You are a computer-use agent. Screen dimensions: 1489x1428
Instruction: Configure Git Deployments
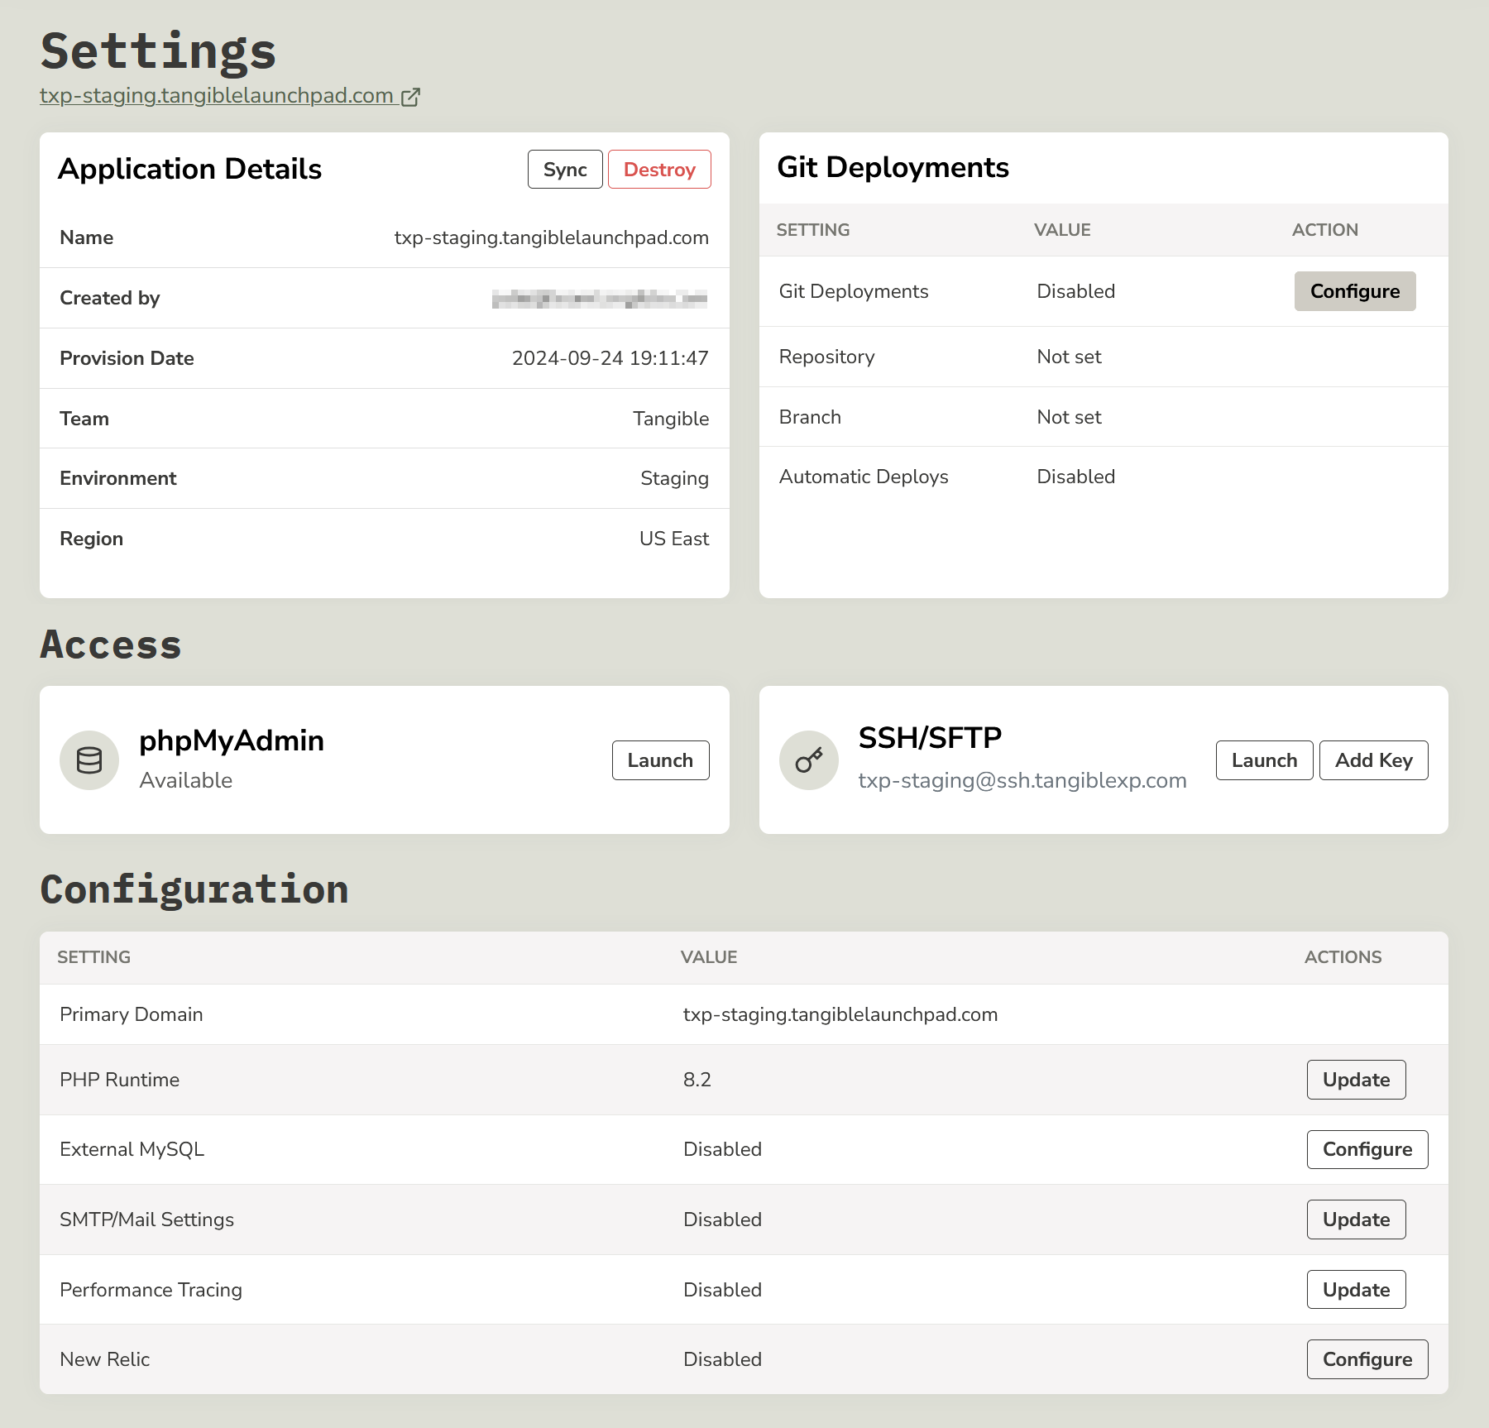pos(1354,291)
